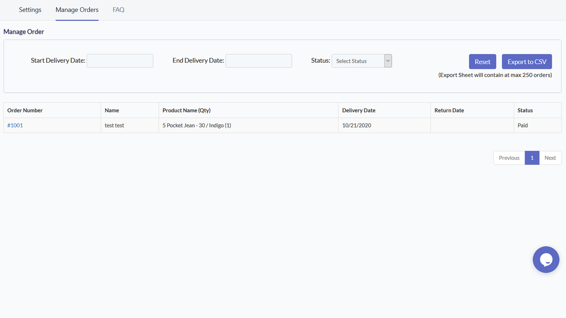Click the Status column header
Viewport: 566px width, 318px height.
click(x=525, y=110)
